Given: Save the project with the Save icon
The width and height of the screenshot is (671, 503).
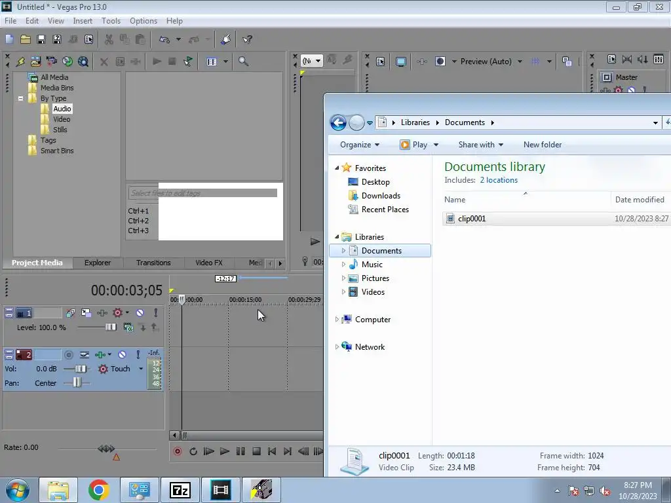Looking at the screenshot, I should tap(41, 39).
